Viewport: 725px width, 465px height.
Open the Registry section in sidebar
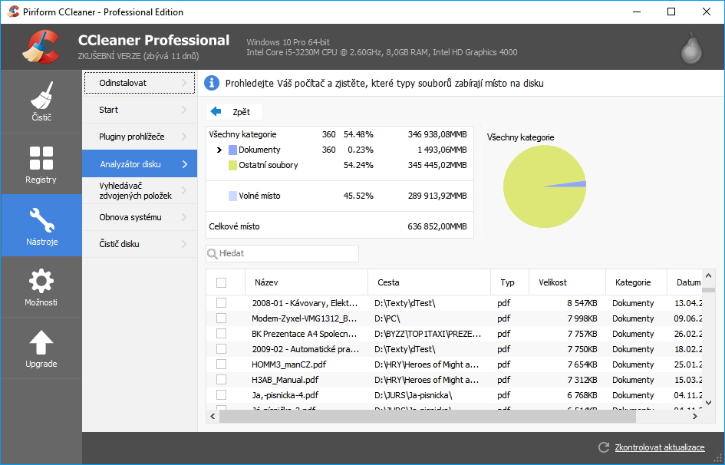41,163
